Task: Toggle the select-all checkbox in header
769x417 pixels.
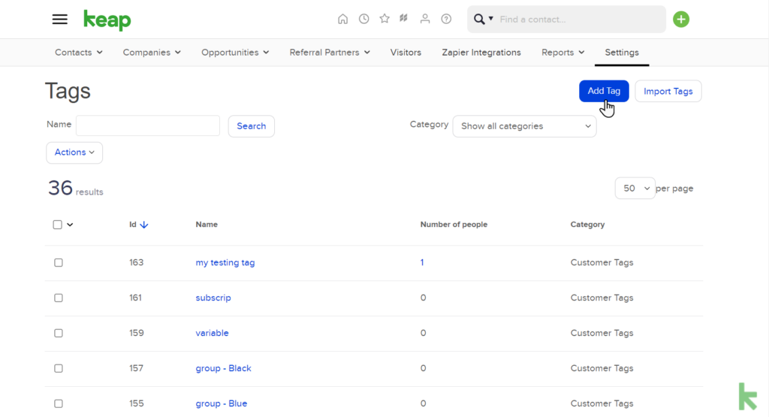Action: [x=57, y=225]
